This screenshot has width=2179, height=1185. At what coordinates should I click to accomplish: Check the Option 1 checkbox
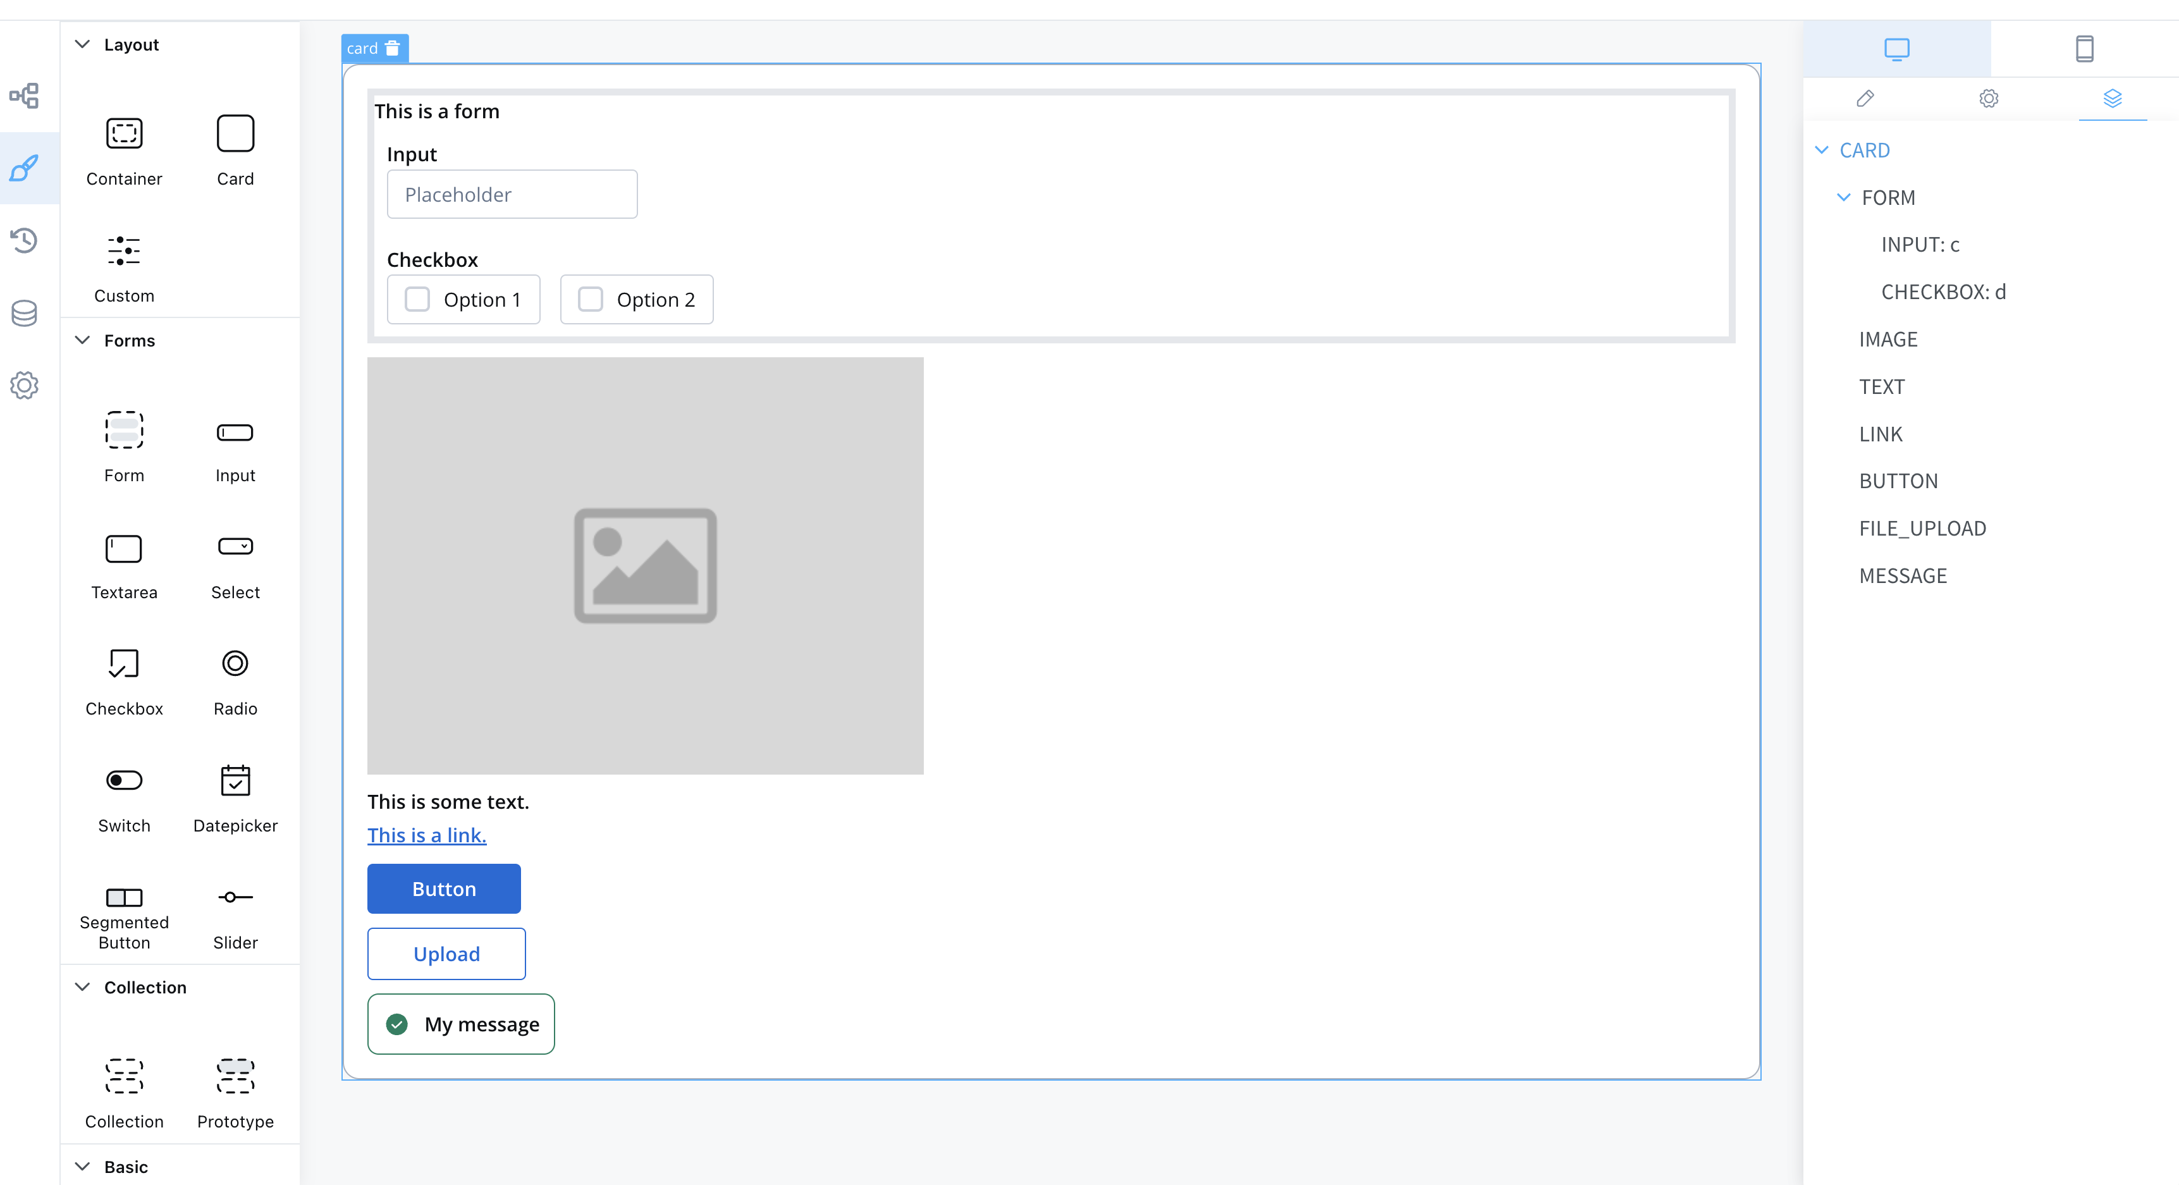[x=417, y=298]
